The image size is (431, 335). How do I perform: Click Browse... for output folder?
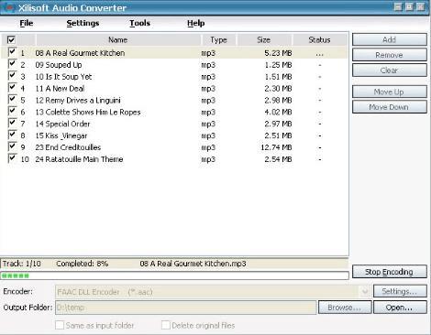(345, 308)
